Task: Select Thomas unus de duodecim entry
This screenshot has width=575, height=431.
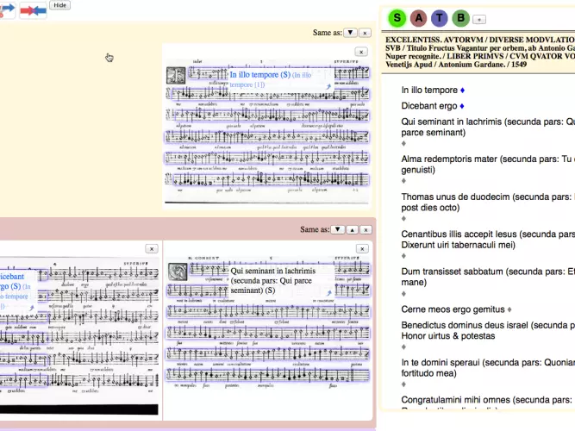Action: pyautogui.click(x=488, y=202)
